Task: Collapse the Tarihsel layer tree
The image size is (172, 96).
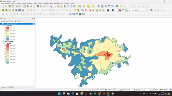Action: (x=1, y=43)
